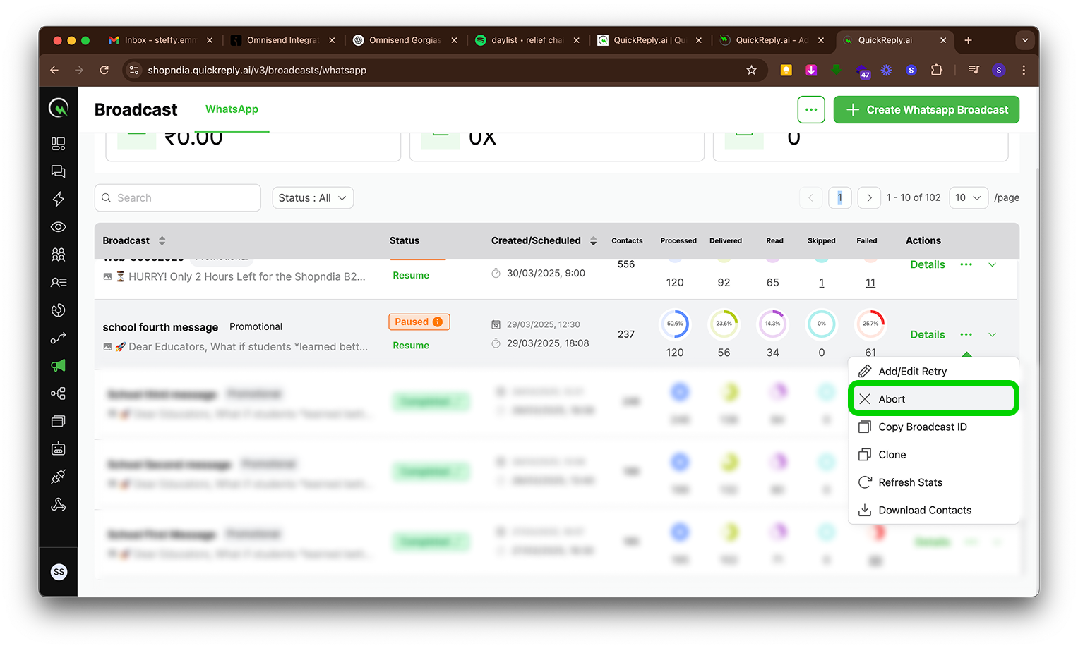Click the SS user avatar
The image size is (1078, 648).
(x=59, y=572)
